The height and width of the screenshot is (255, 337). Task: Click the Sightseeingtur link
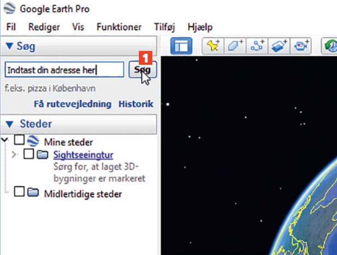coord(83,155)
